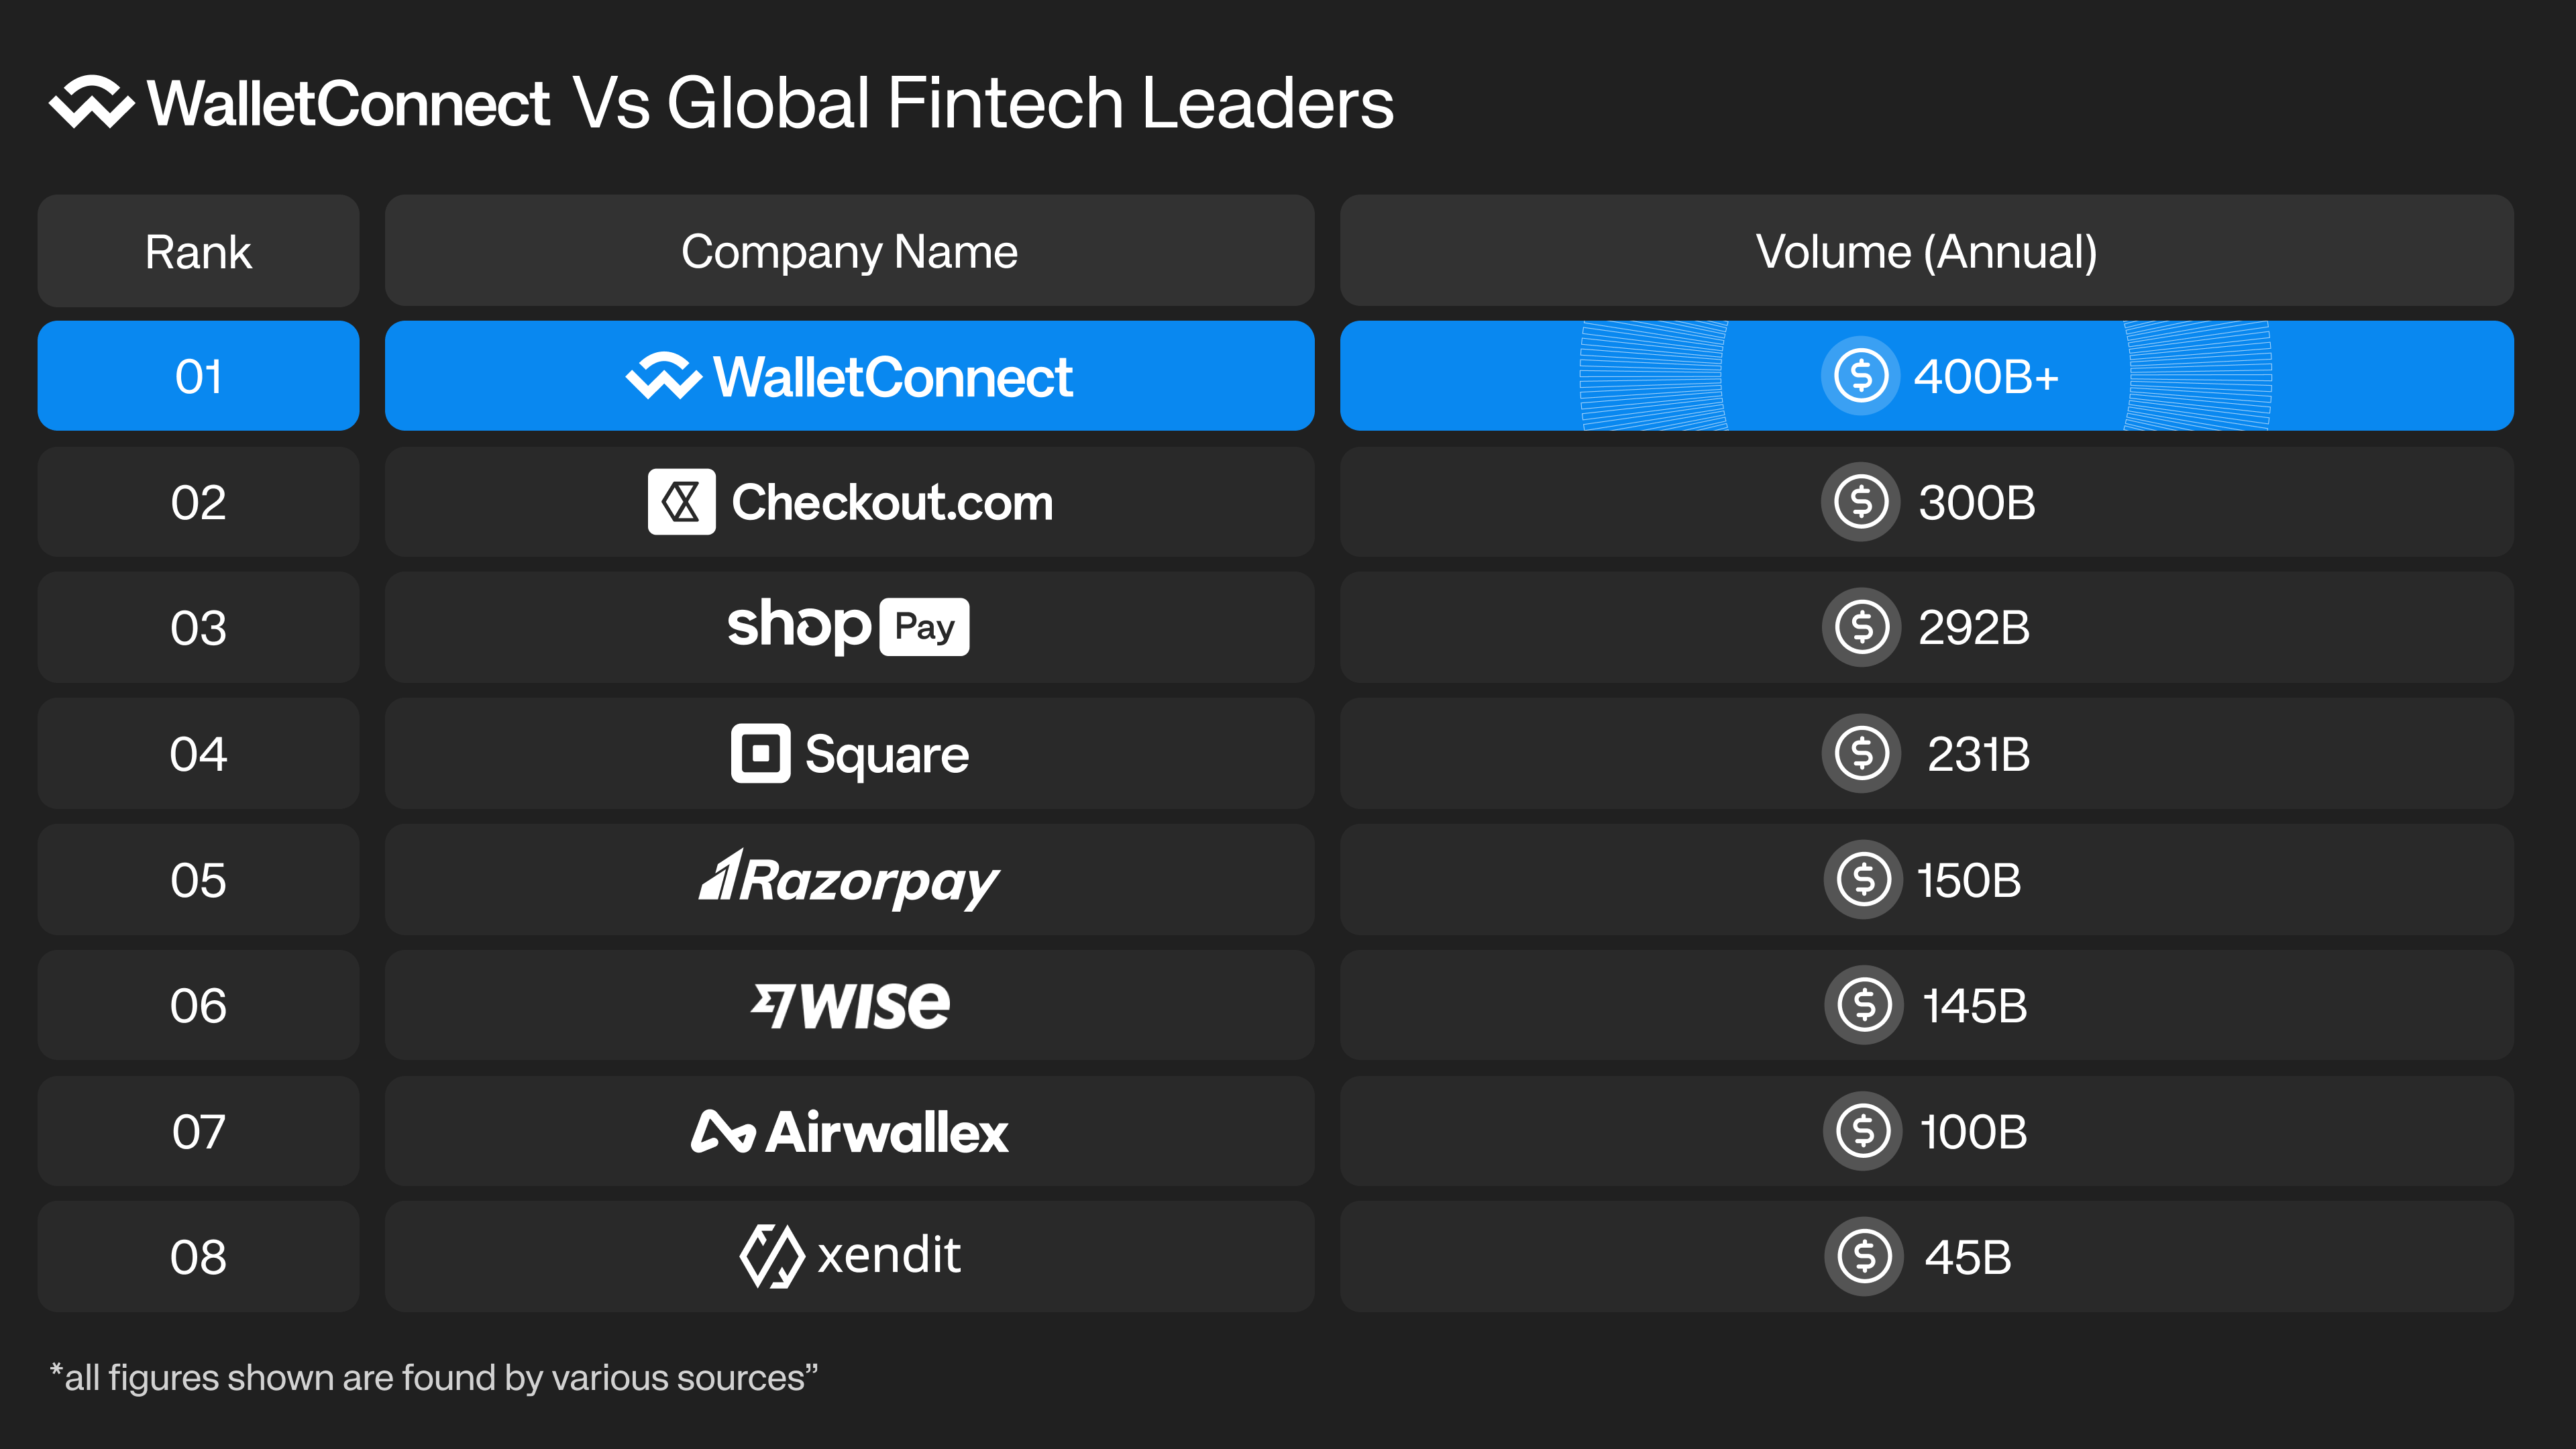The image size is (2576, 1449).
Task: Click the dollar coin icon beside 300B
Action: 1860,502
